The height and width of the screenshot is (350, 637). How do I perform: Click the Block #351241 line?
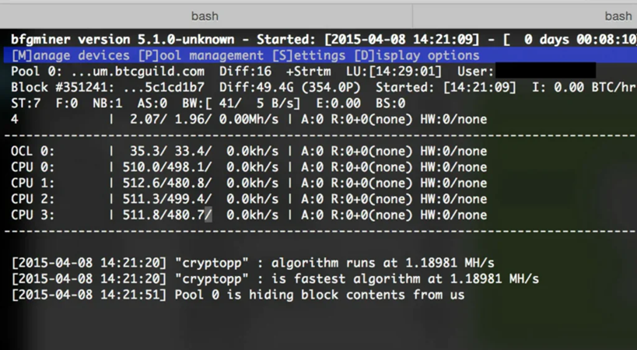click(x=324, y=87)
